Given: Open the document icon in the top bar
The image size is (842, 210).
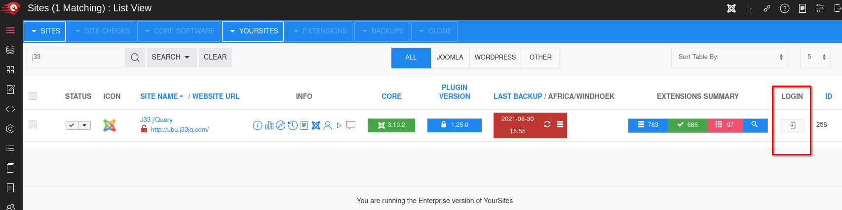Looking at the screenshot, I should [803, 8].
